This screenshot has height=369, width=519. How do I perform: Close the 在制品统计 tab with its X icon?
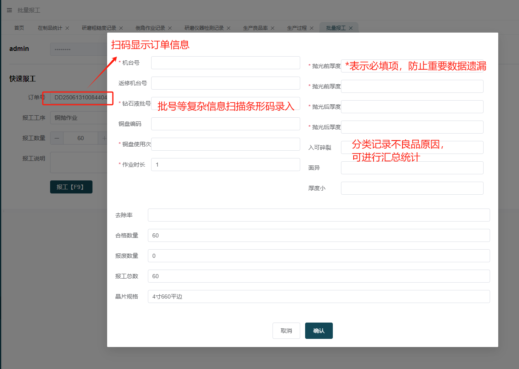[x=68, y=28]
